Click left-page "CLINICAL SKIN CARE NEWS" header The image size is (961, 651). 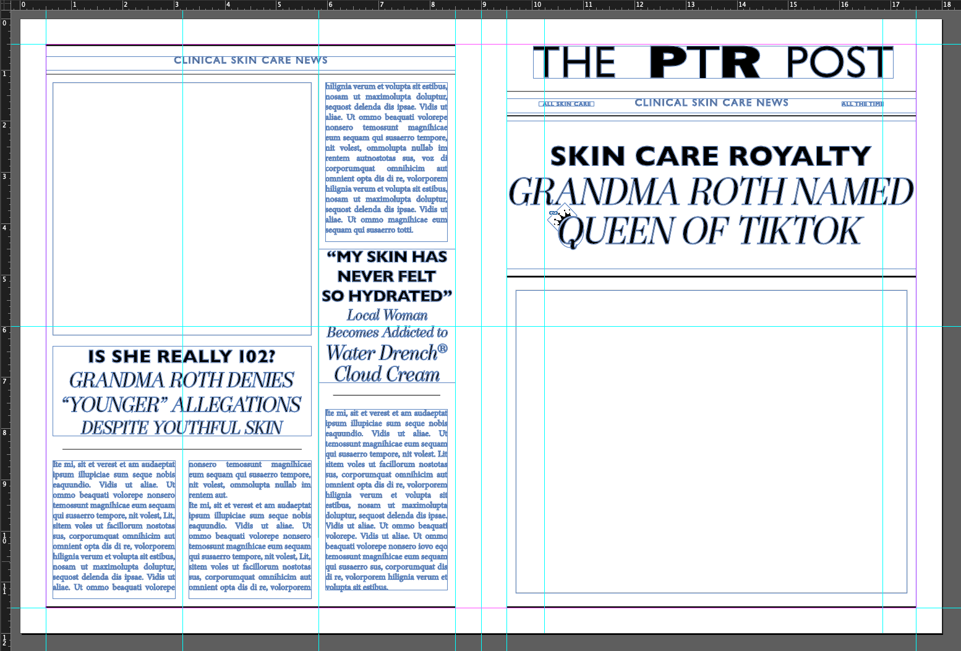pyautogui.click(x=250, y=60)
